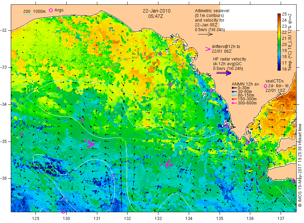Screen dimensions: 304x223
Task: Click Argo float marker near 130.5E, 34.4S
Action: click(x=82, y=120)
